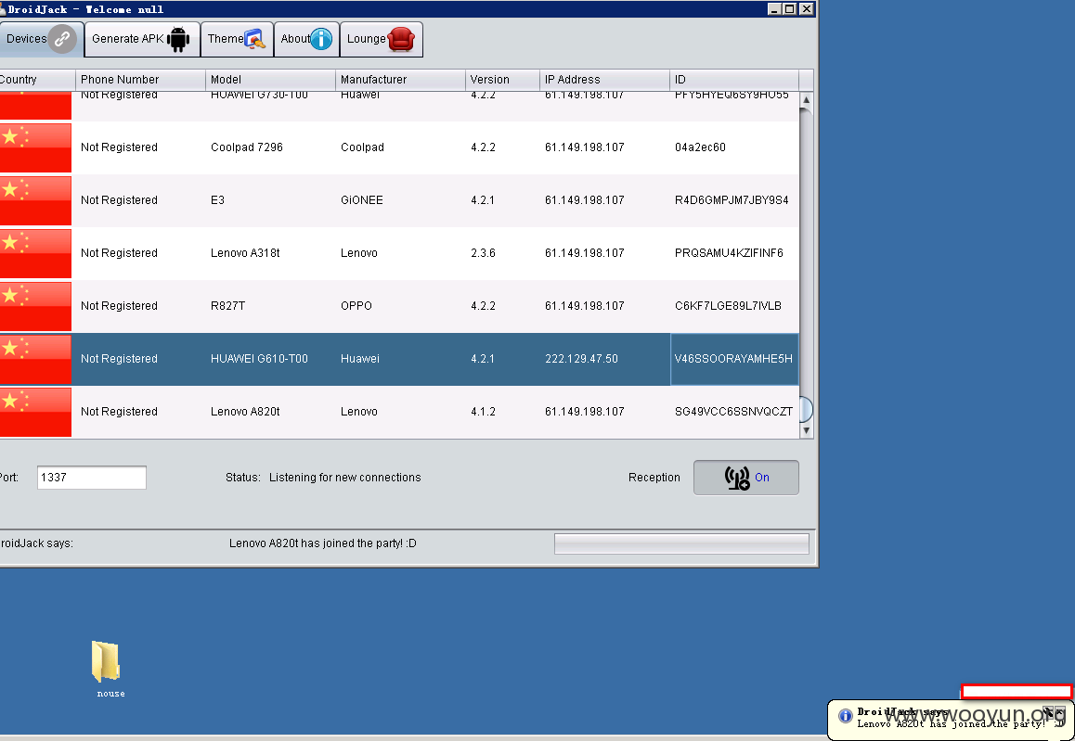Click 'Listening for new connections' status text
Viewport: 1075px width, 741px height.
click(x=344, y=478)
